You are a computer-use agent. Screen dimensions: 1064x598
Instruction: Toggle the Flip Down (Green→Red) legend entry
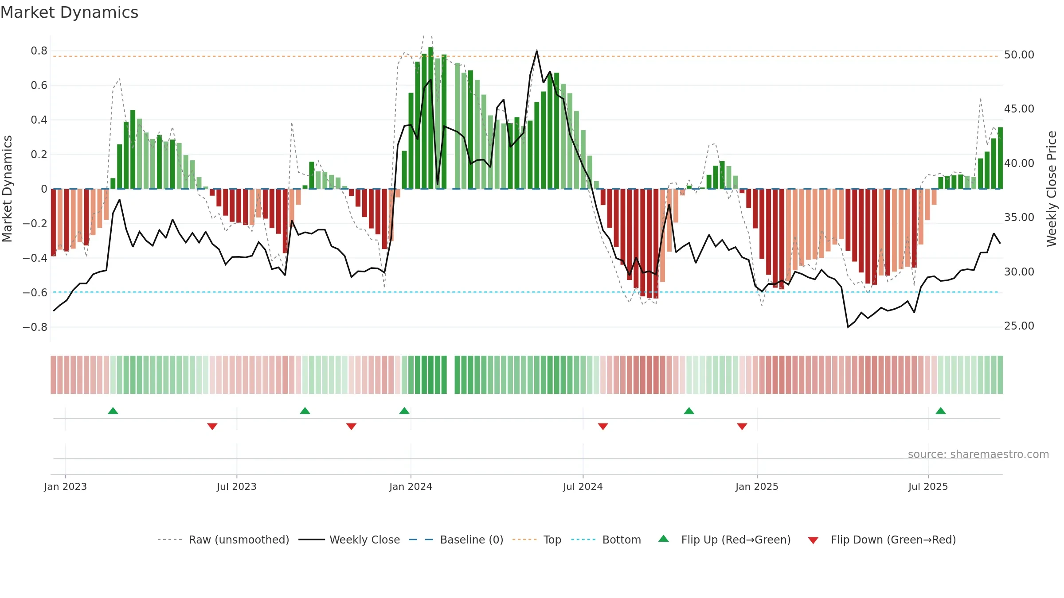click(882, 540)
